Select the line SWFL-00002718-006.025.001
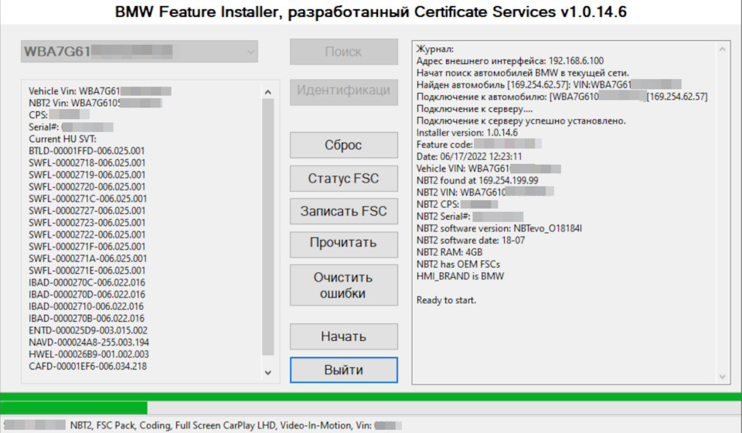 [87, 163]
